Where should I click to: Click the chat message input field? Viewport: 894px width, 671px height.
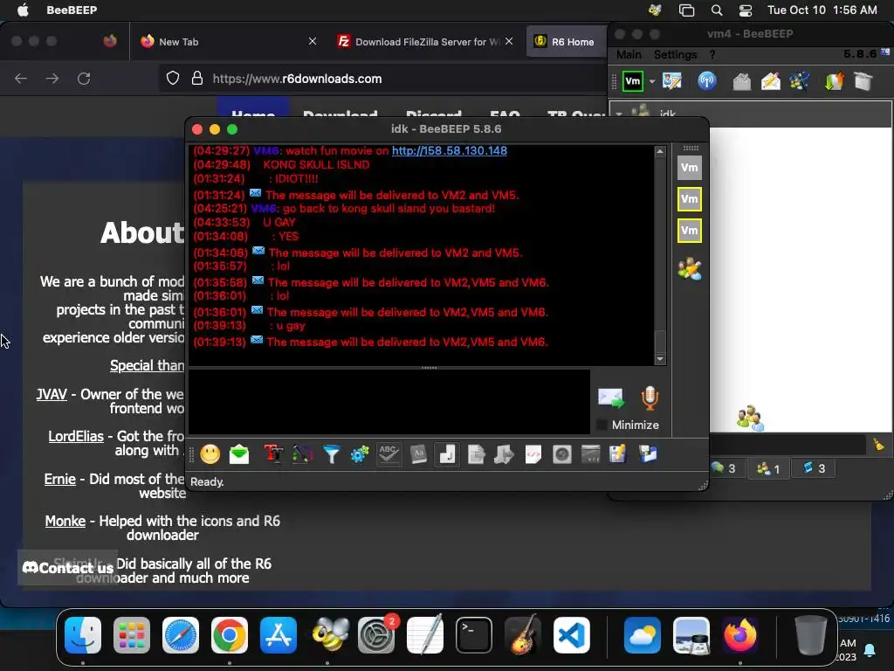tap(389, 402)
